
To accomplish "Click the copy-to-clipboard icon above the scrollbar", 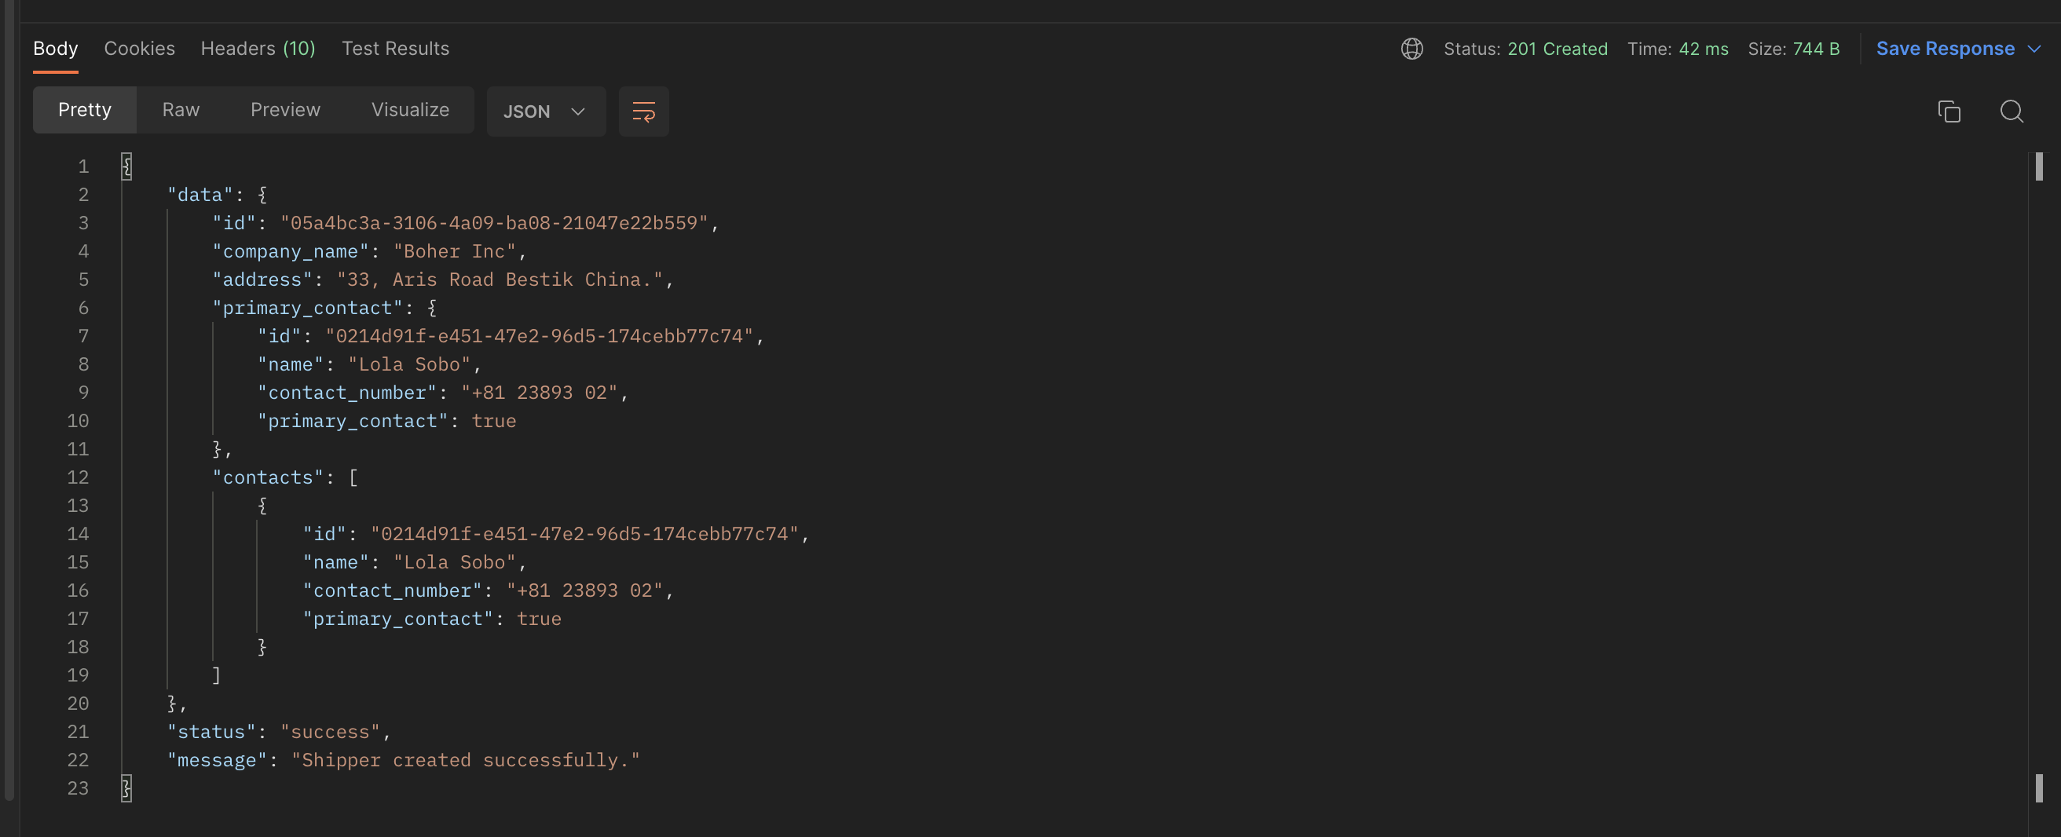I will 1949,111.
